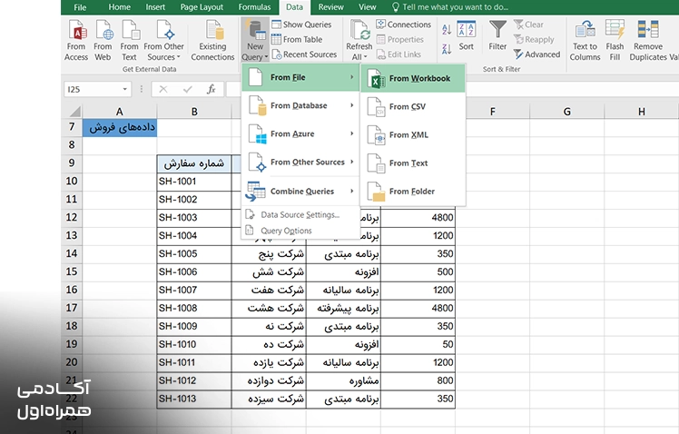Viewport: 679px width, 434px height.
Task: Expand the From Azure submenu
Action: (x=300, y=133)
